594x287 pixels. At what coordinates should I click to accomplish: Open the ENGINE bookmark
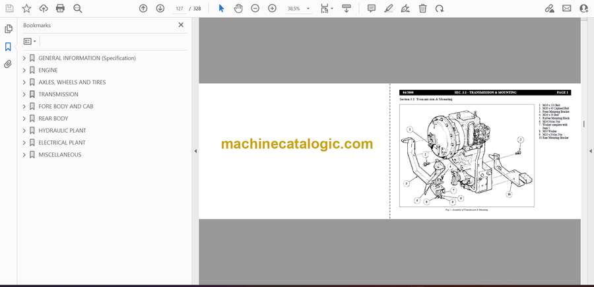[x=48, y=70]
